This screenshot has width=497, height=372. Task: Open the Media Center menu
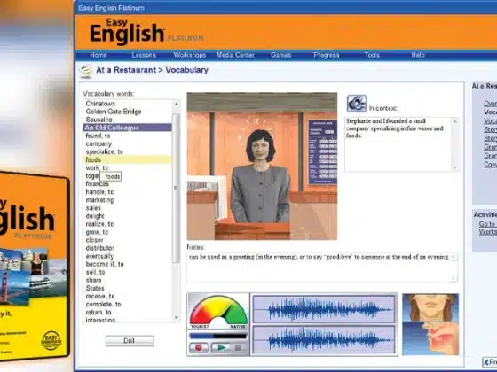235,55
